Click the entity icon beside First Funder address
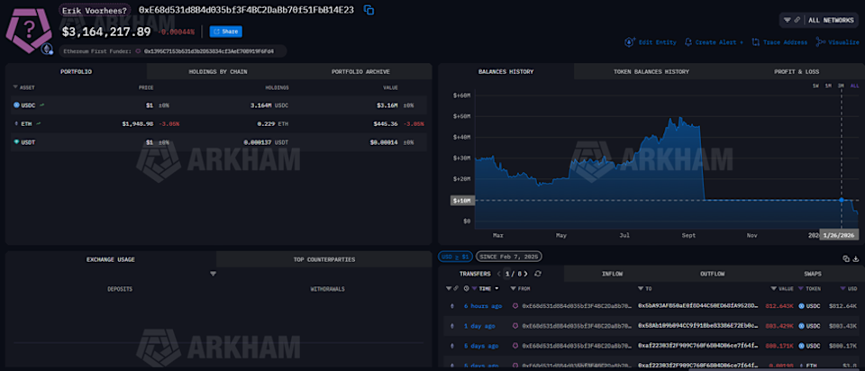865x371 pixels. [x=138, y=50]
